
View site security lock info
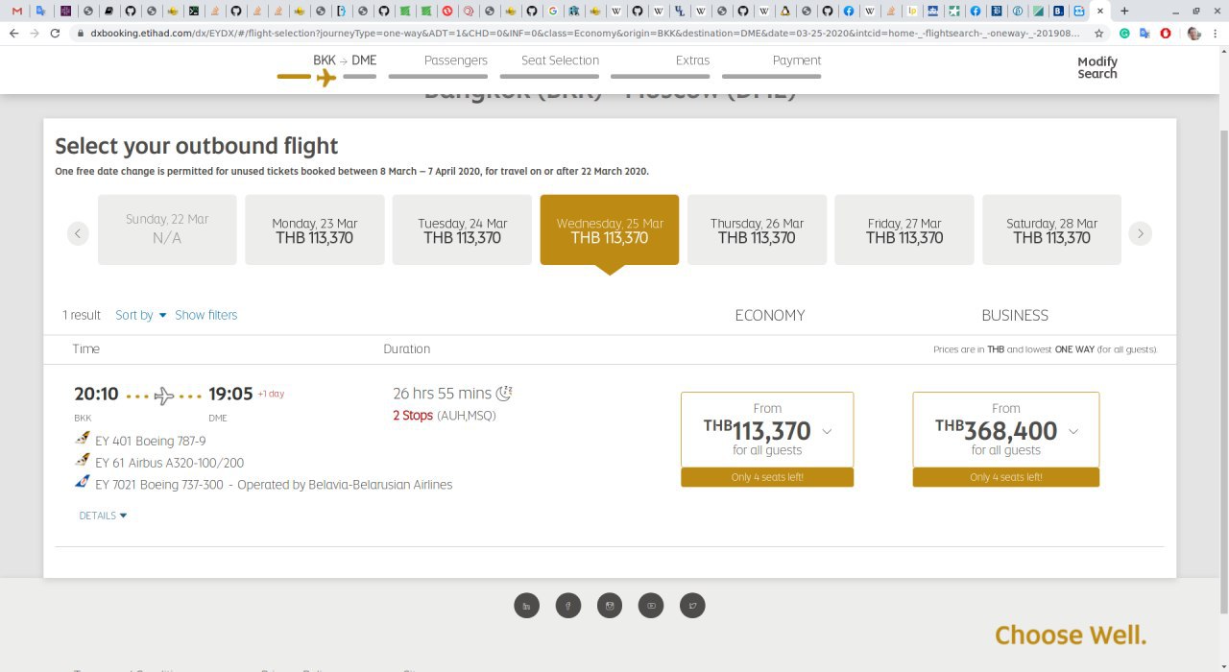point(82,33)
